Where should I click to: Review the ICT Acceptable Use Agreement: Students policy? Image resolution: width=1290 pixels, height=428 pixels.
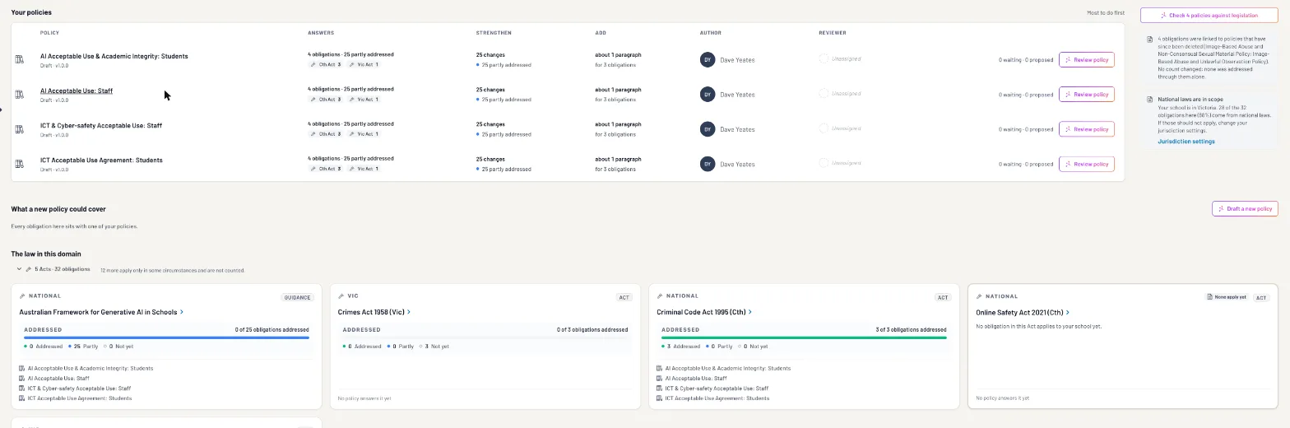click(1086, 164)
